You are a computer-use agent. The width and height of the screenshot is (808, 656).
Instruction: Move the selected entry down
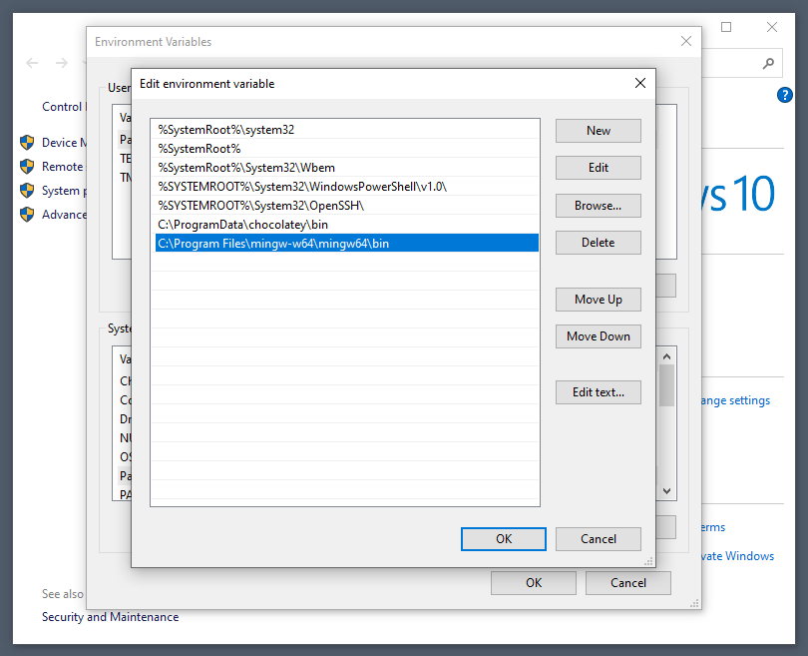(x=598, y=336)
